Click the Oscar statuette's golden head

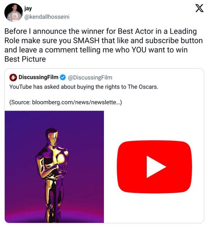tap(52, 136)
